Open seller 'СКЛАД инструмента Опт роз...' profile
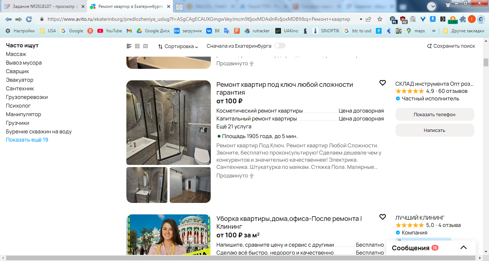 [x=435, y=84]
